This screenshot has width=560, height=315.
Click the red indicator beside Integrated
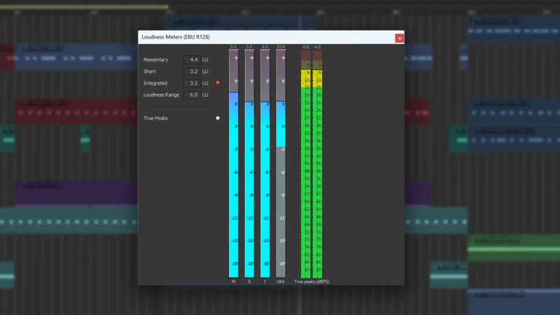point(218,83)
